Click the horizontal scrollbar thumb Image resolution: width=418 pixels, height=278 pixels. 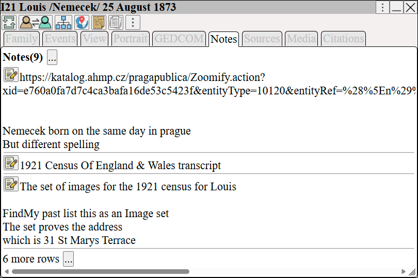click(101, 272)
